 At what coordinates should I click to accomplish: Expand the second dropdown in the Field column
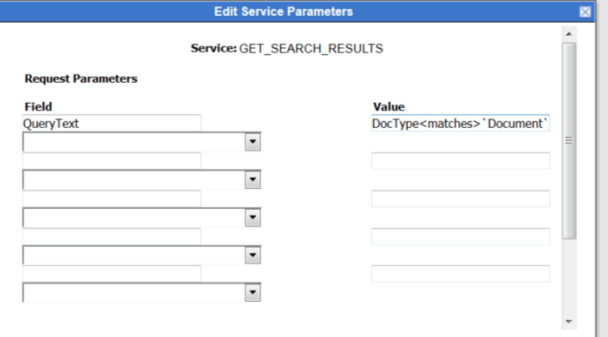pyautogui.click(x=253, y=180)
